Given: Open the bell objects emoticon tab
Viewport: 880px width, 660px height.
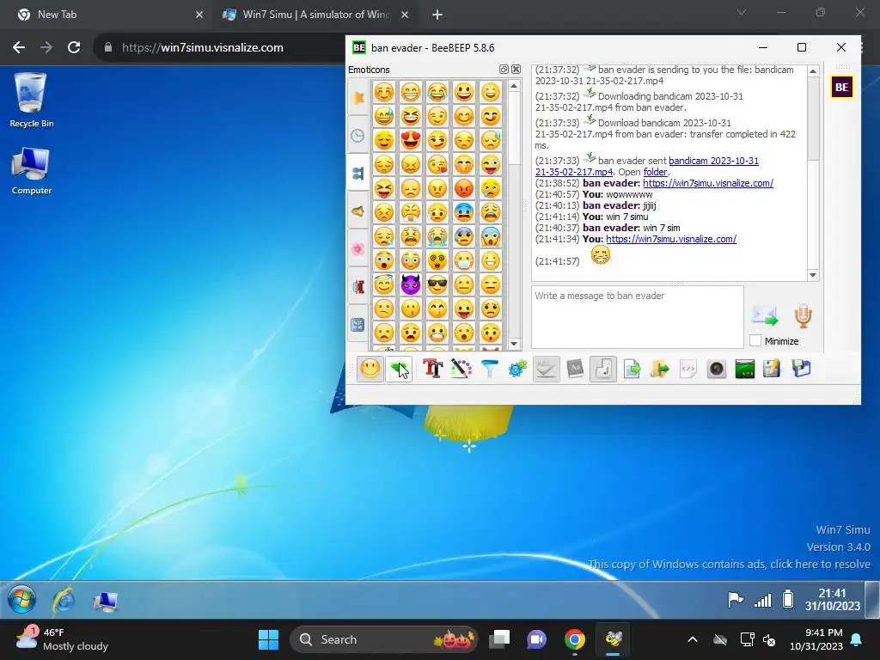Looking at the screenshot, I should pyautogui.click(x=358, y=211).
